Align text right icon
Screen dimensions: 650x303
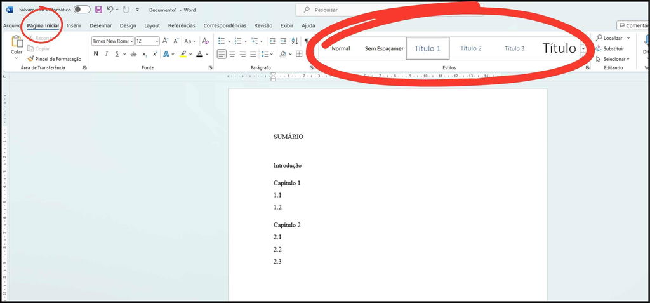tap(242, 54)
